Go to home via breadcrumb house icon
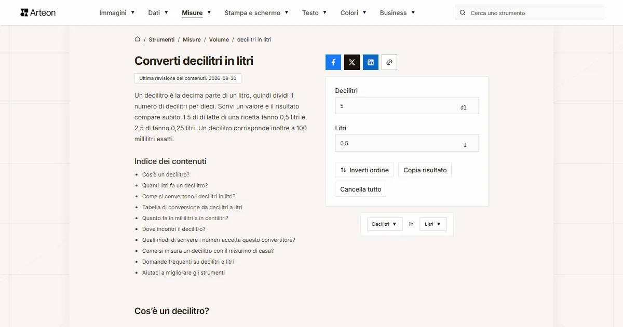This screenshot has height=327, width=623. [x=138, y=39]
